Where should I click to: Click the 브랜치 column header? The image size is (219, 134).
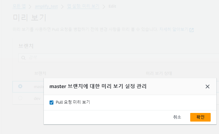pos(40,73)
